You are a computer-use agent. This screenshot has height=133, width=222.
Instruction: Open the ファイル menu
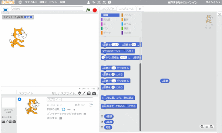[31, 2]
